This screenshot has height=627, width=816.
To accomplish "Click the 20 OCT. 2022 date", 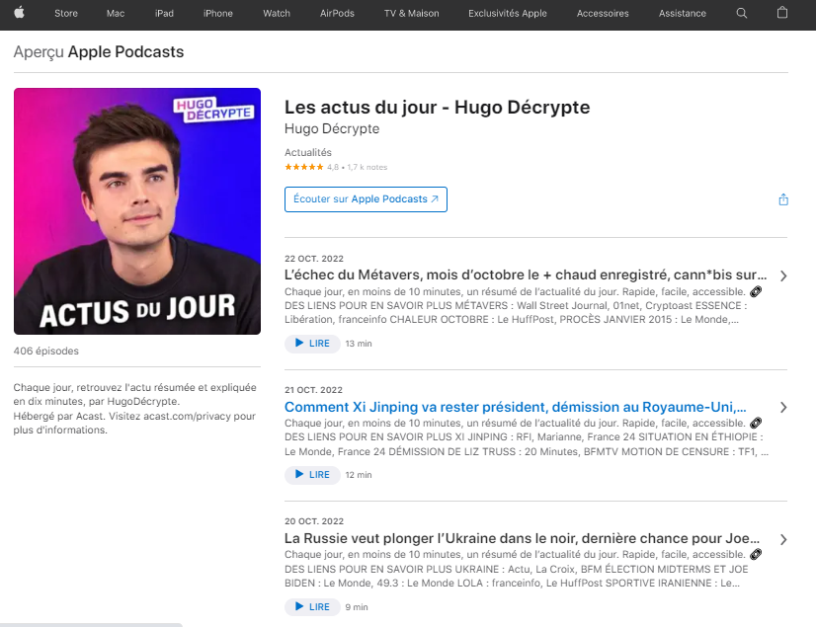I will [x=314, y=521].
